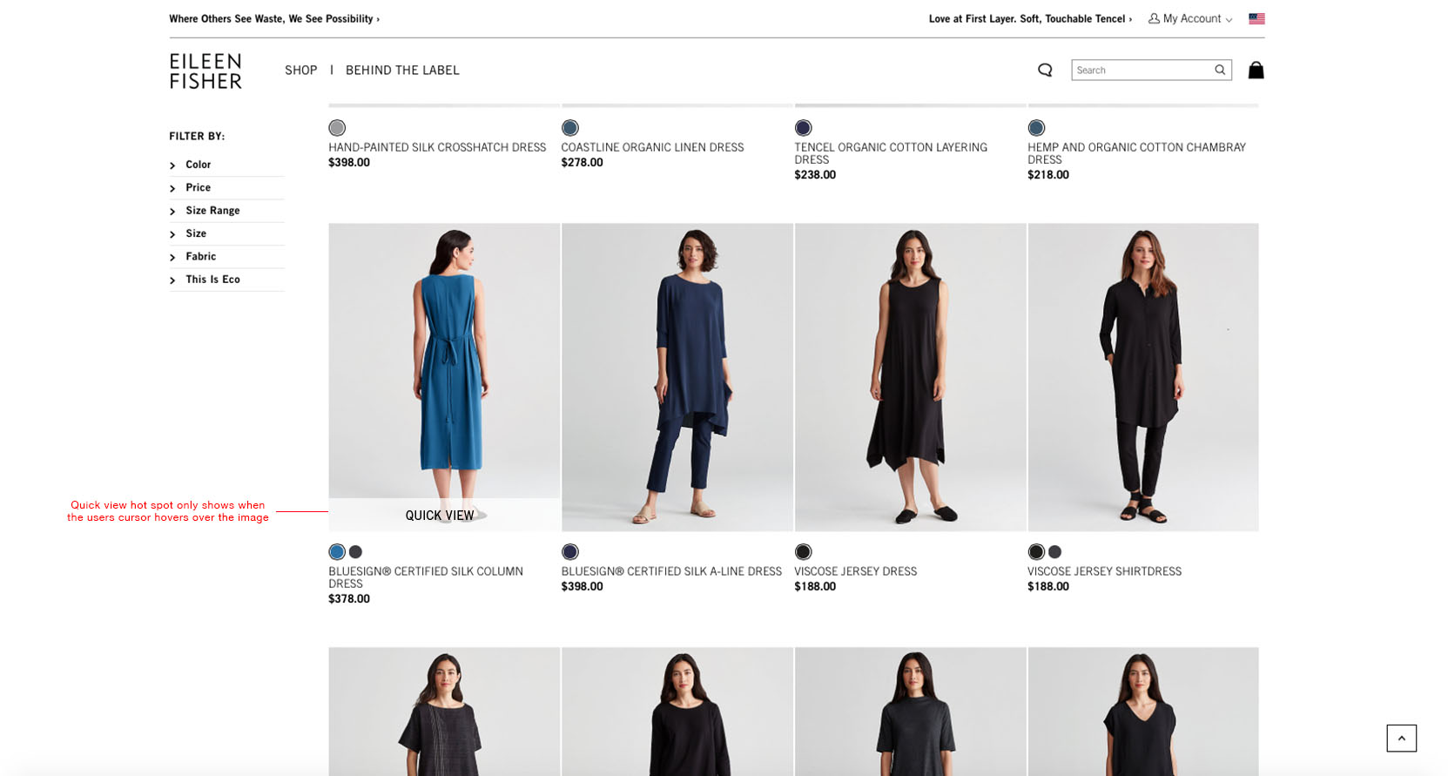Click Quick View on the silk column dress

440,516
